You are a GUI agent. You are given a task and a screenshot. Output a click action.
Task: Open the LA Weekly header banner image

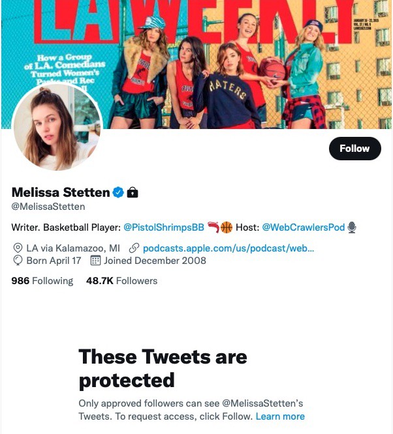point(196,65)
